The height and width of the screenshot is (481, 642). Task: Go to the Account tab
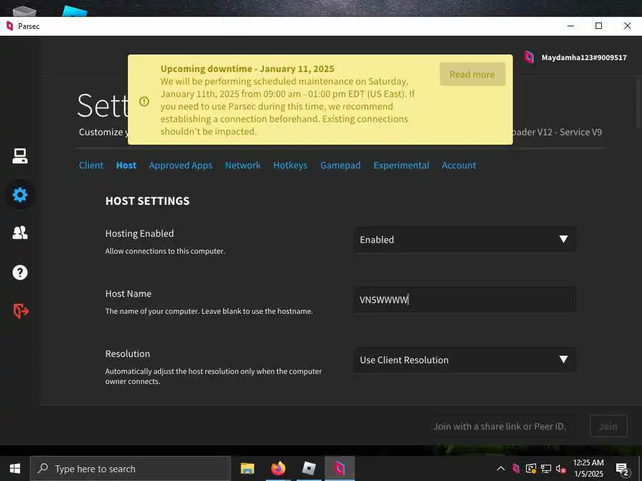pos(459,165)
